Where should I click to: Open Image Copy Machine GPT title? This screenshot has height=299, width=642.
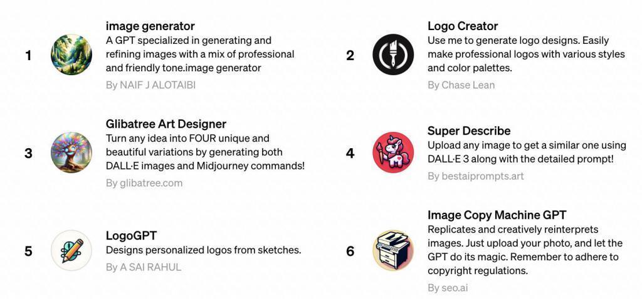pyautogui.click(x=497, y=215)
